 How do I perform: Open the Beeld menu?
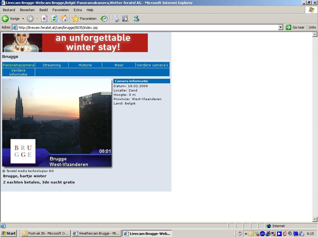[43, 10]
